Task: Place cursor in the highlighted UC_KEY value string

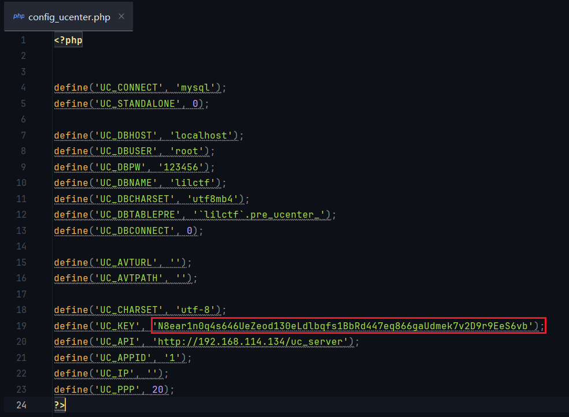Action: (346, 326)
